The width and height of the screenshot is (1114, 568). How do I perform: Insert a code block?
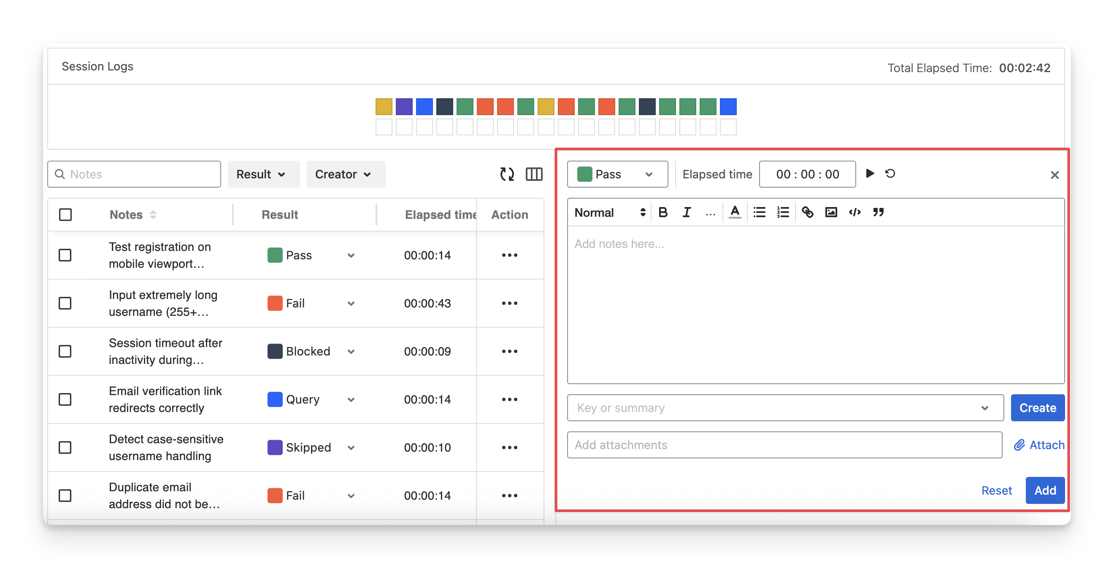tap(854, 212)
